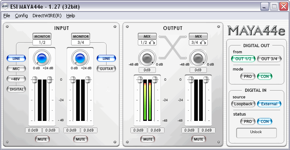Set digital out mode to PRO
This screenshot has width=290, height=150.
[x=248, y=76]
